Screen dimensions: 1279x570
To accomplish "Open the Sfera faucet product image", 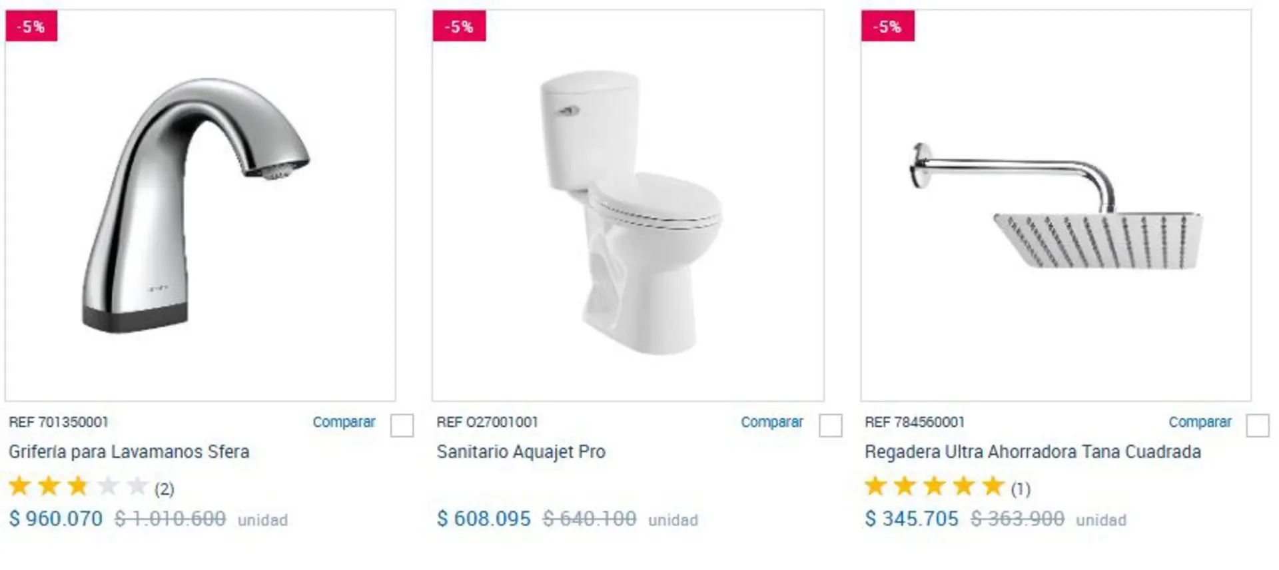I will 200,206.
